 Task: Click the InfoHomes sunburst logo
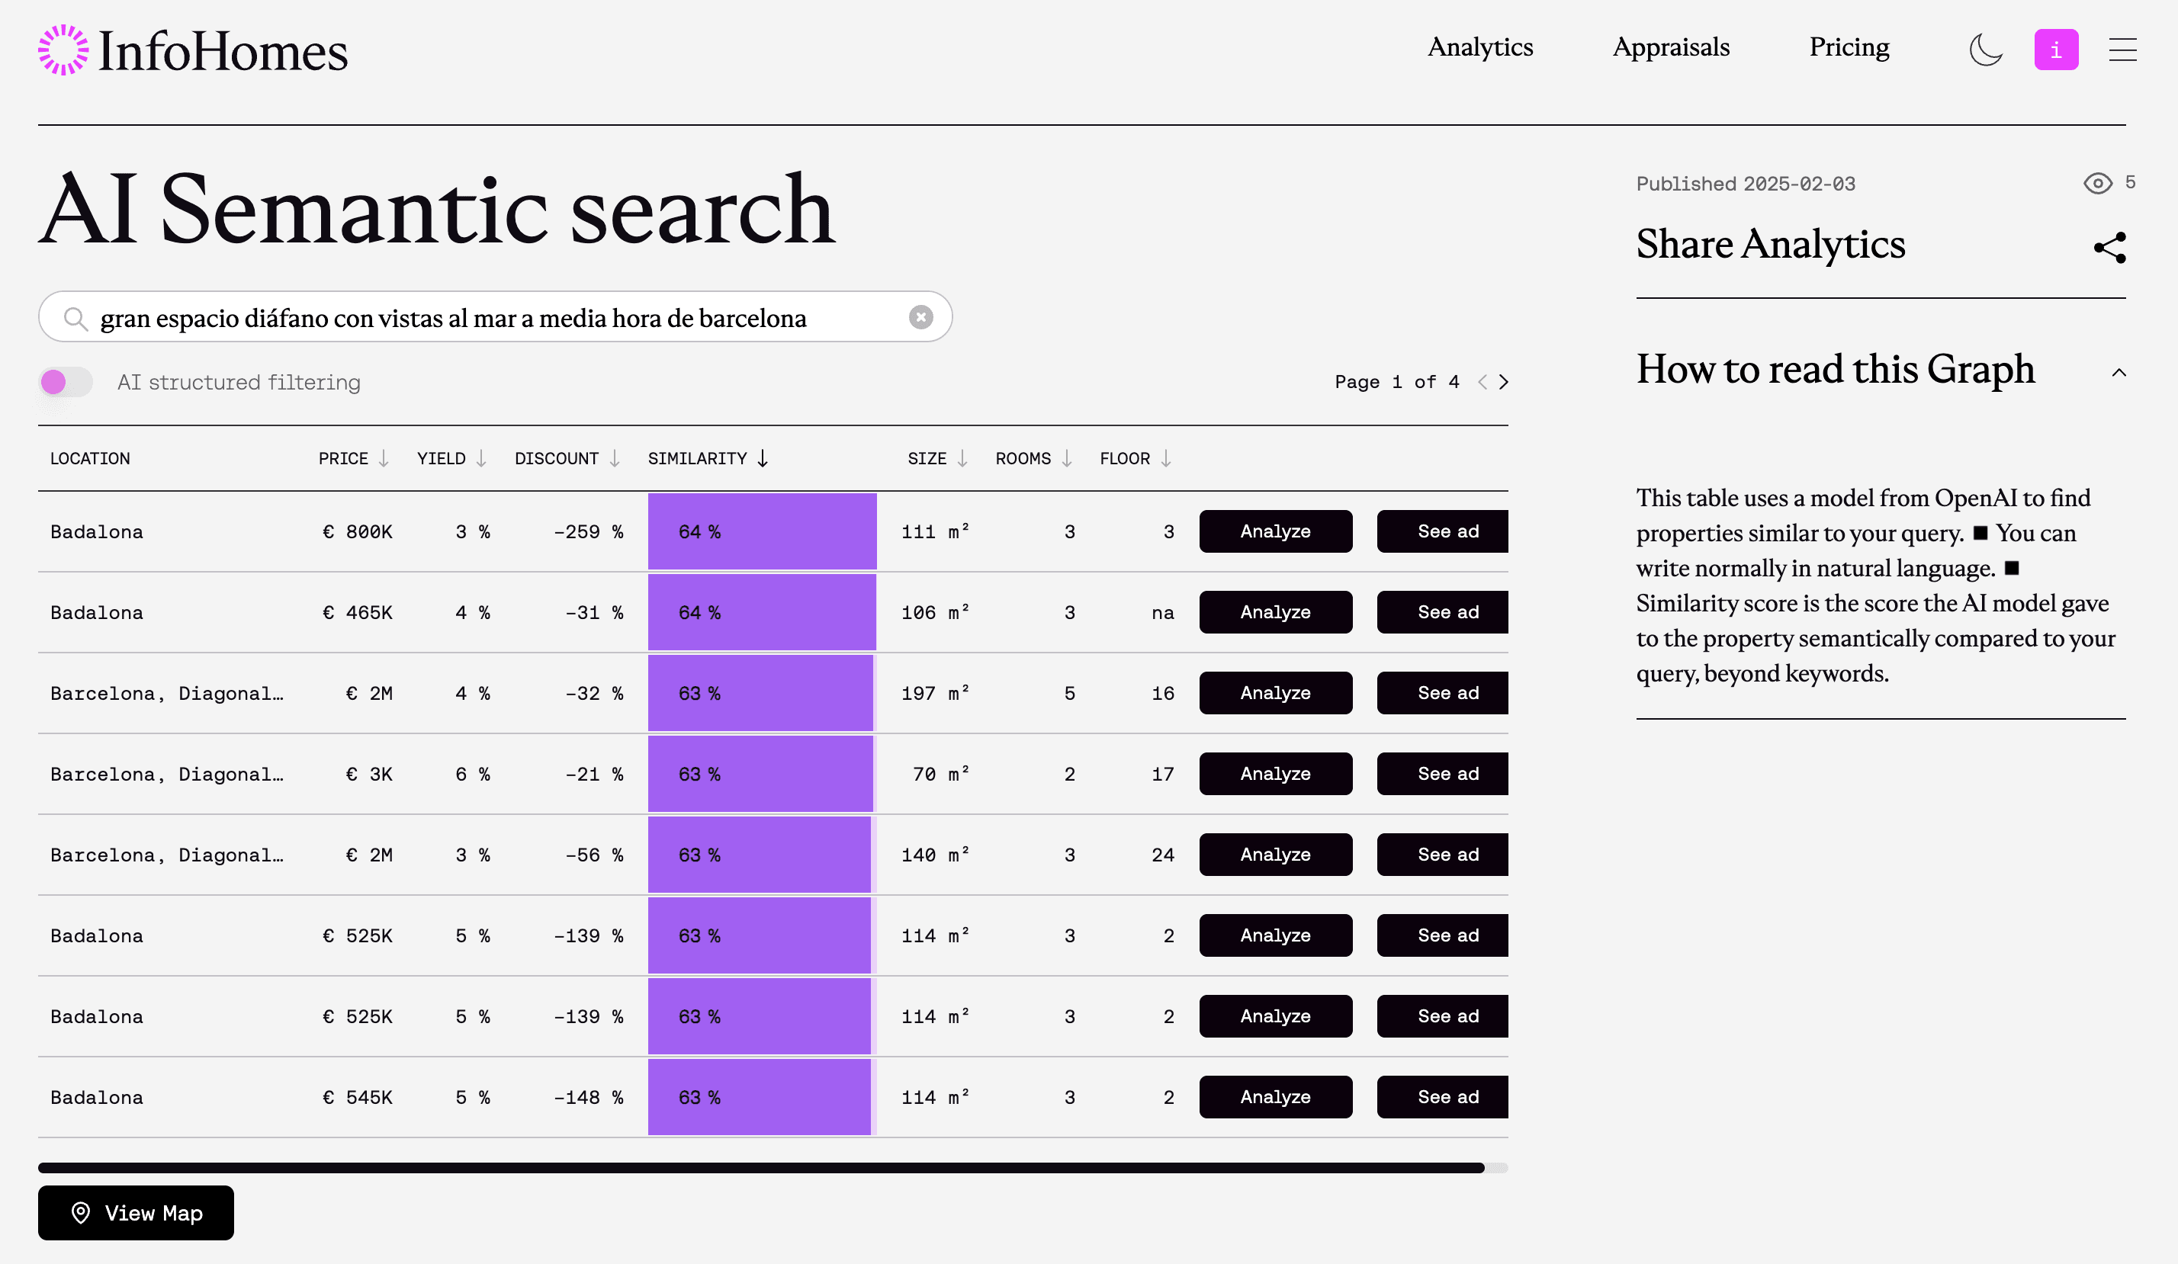pos(63,50)
